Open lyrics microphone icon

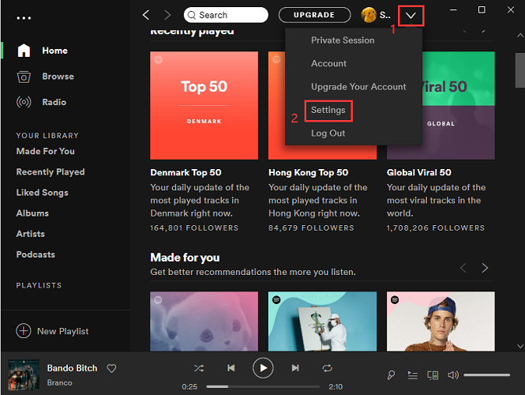[391, 375]
